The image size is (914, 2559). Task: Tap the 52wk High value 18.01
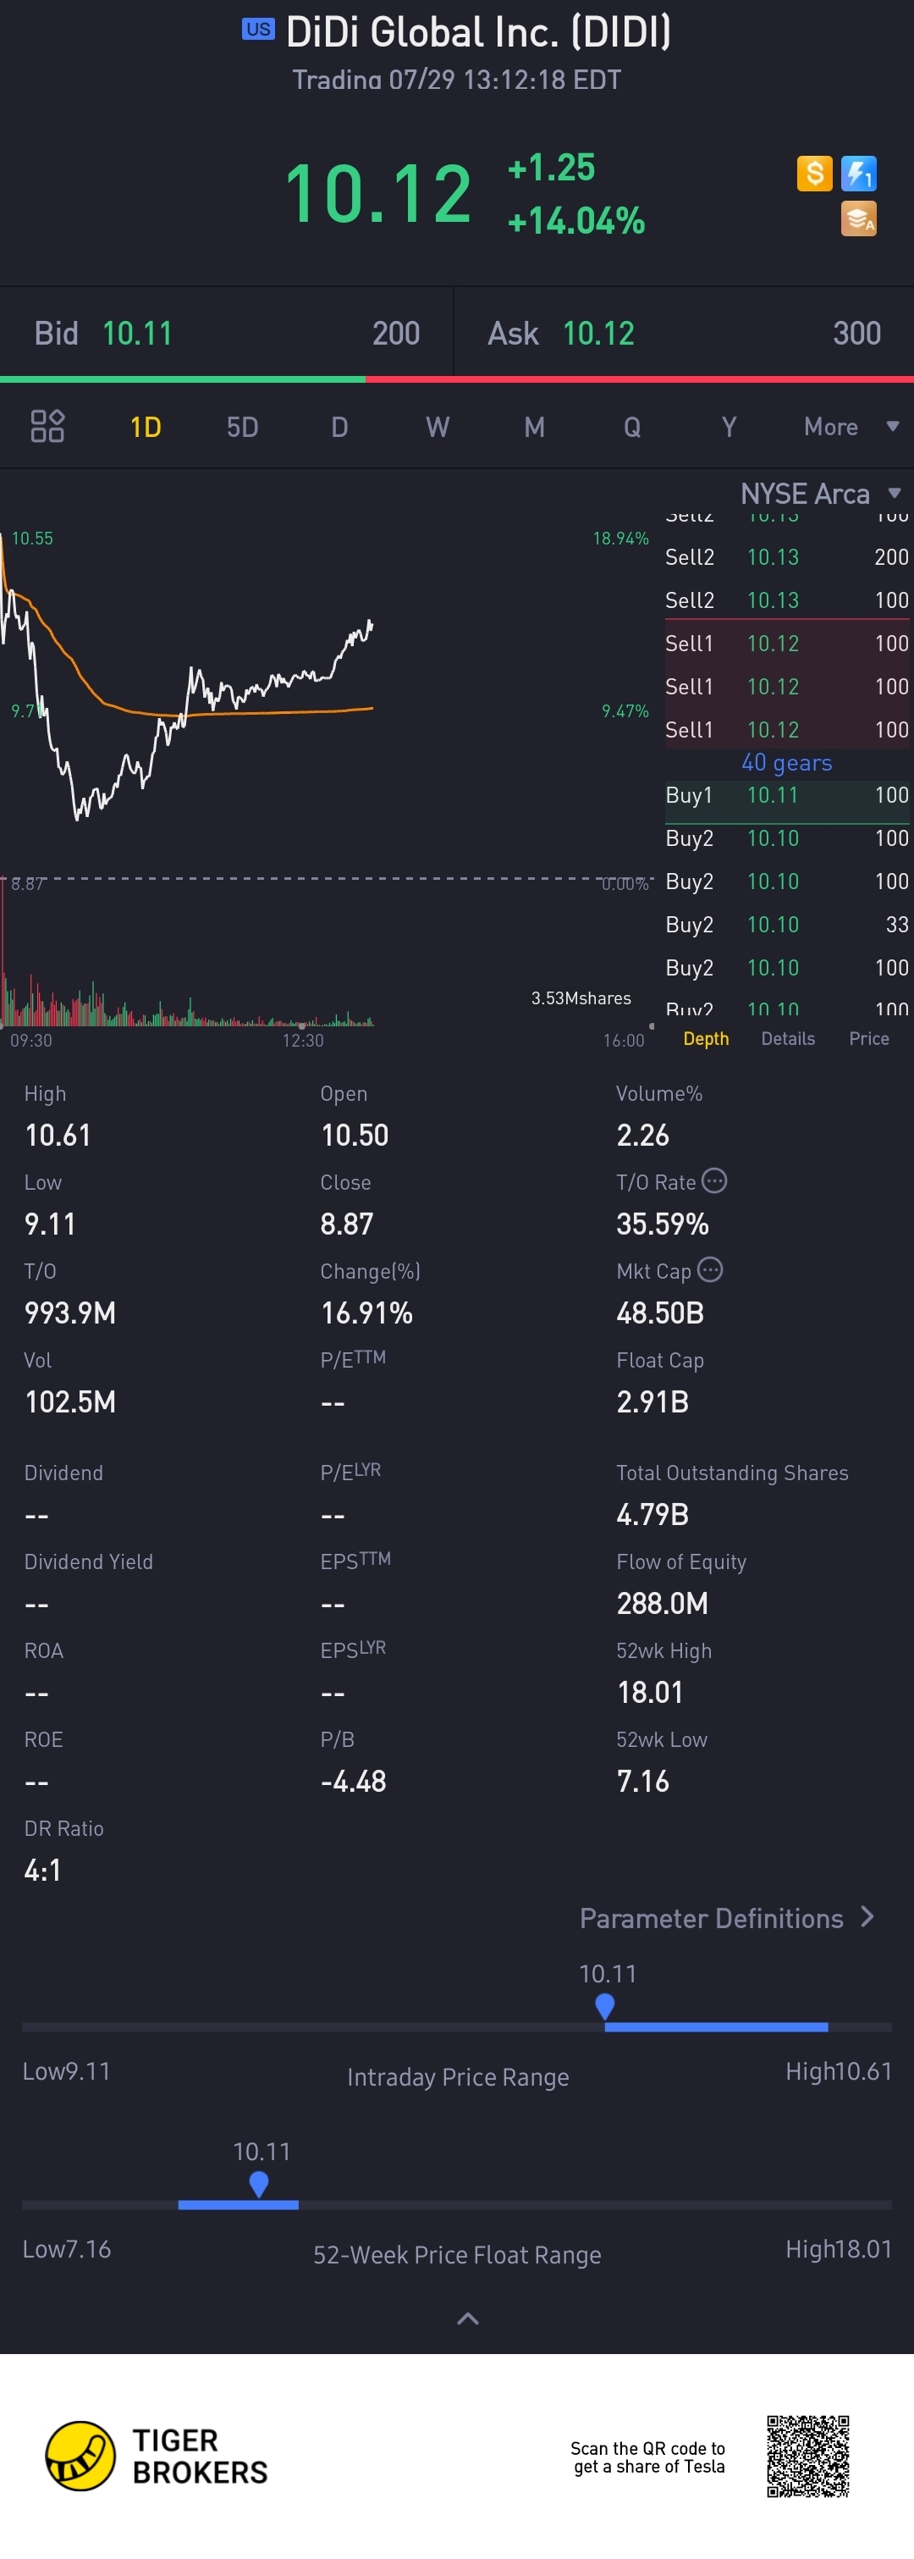coord(650,1693)
